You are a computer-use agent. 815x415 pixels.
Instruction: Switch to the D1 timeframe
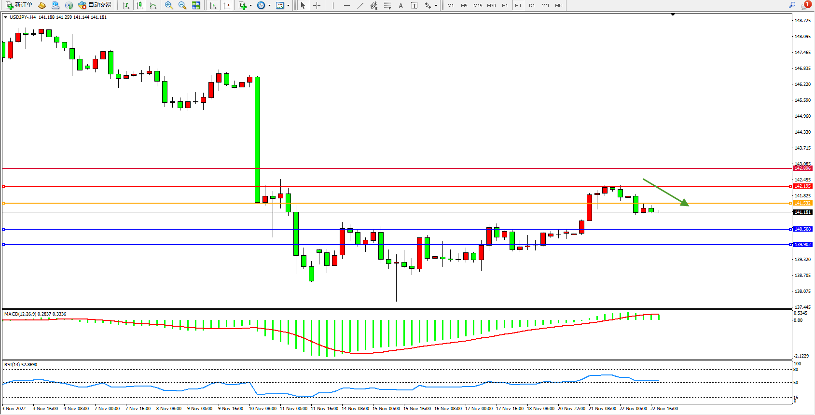532,5
